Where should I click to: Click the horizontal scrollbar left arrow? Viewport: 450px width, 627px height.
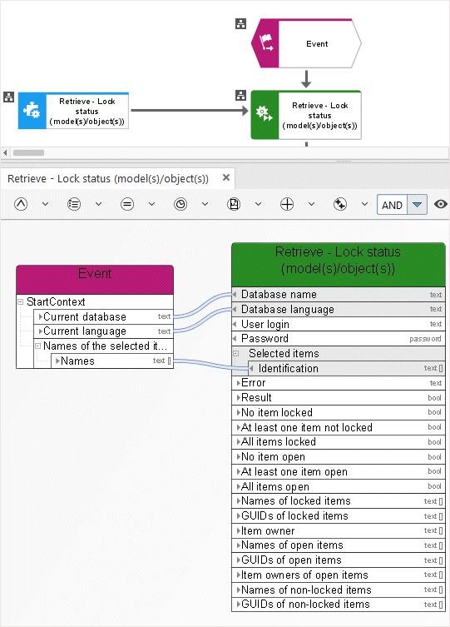tap(5, 152)
